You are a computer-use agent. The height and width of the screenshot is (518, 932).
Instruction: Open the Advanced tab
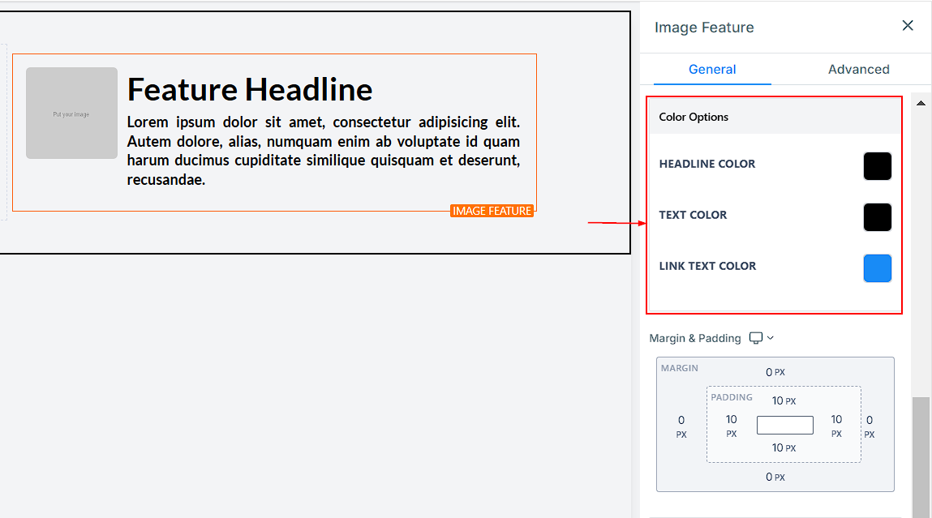point(858,70)
